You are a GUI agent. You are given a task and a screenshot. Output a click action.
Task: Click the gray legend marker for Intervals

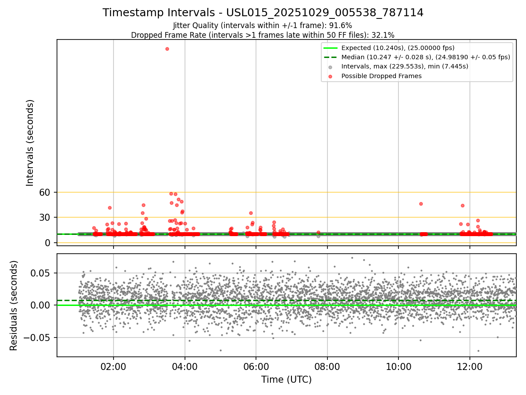coord(331,67)
